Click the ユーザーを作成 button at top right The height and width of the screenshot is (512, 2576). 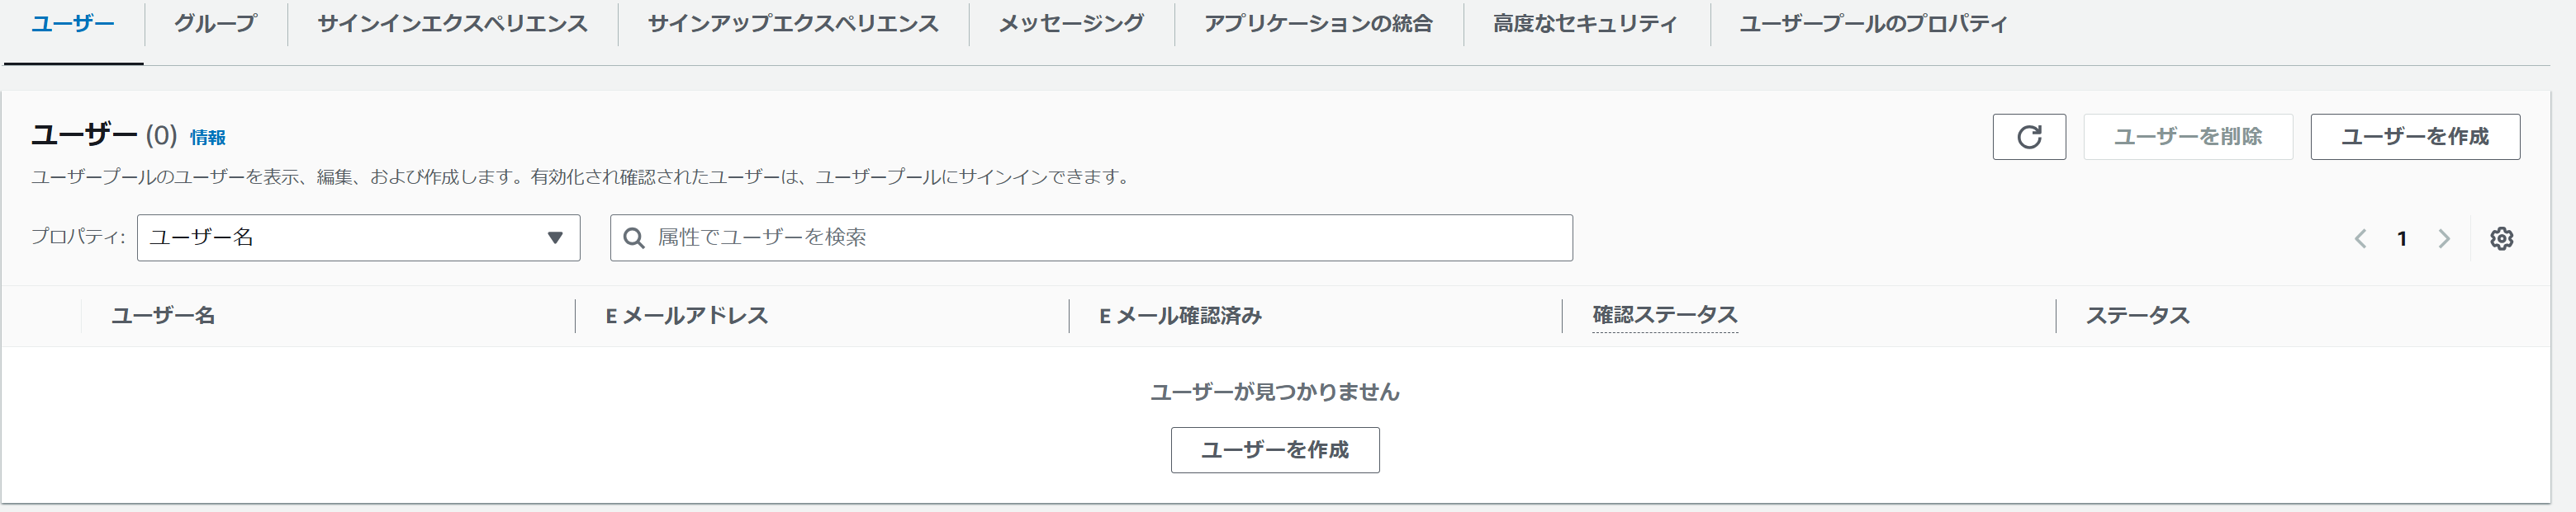[x=2415, y=137]
